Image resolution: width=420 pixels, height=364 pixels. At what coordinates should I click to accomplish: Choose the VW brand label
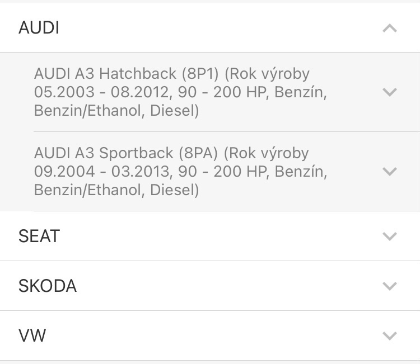point(32,335)
